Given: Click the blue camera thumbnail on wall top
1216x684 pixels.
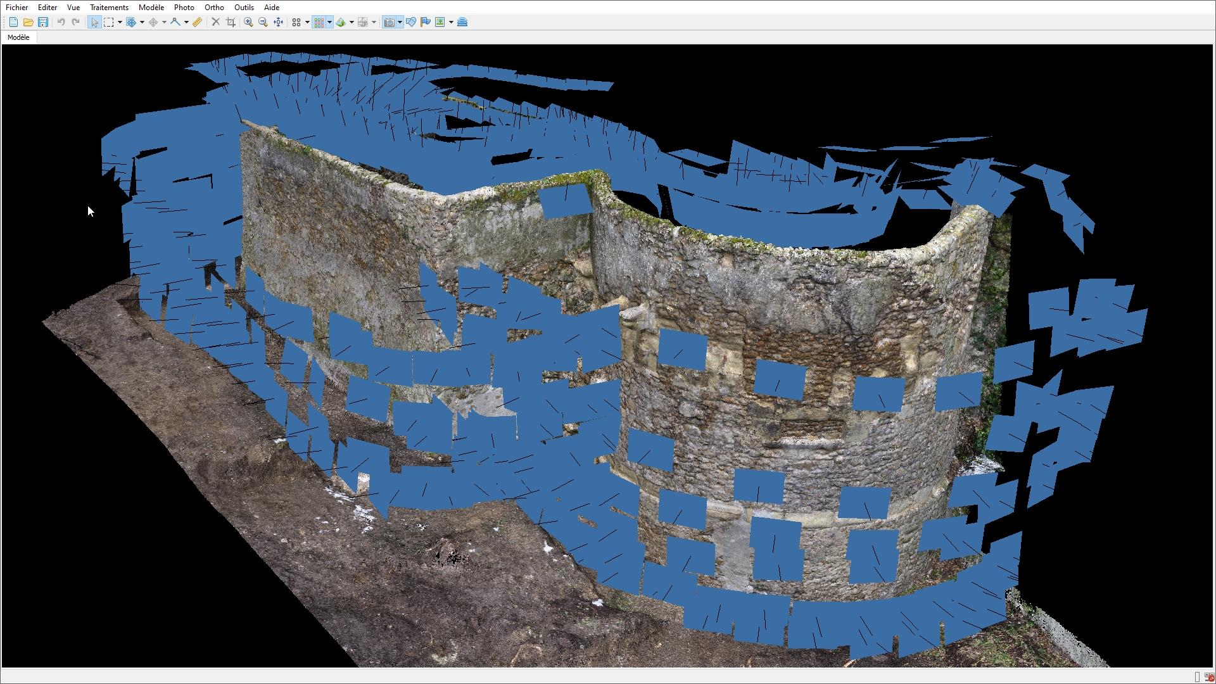Looking at the screenshot, I should 566,201.
